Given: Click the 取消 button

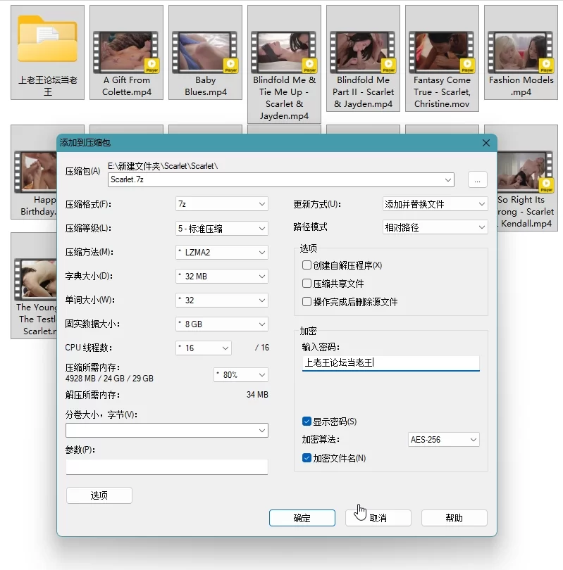Looking at the screenshot, I should [x=378, y=518].
